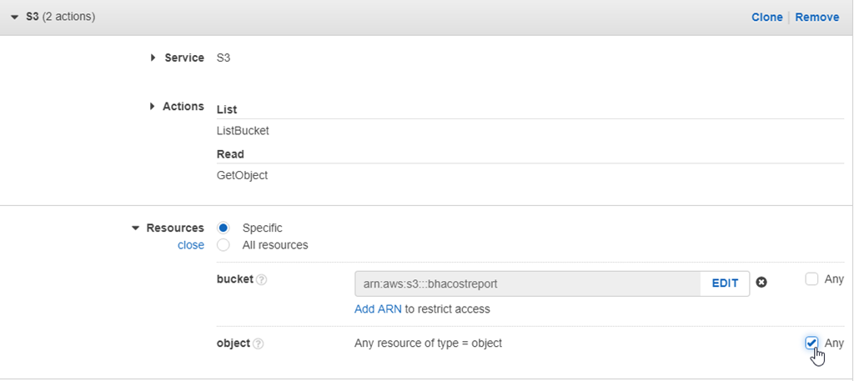
Task: Click the GetObject action entry
Action: (242, 175)
